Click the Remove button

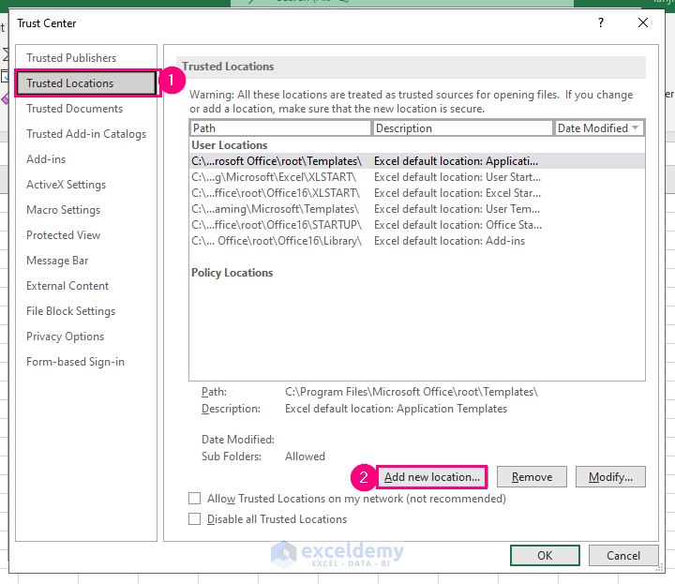[x=532, y=477]
